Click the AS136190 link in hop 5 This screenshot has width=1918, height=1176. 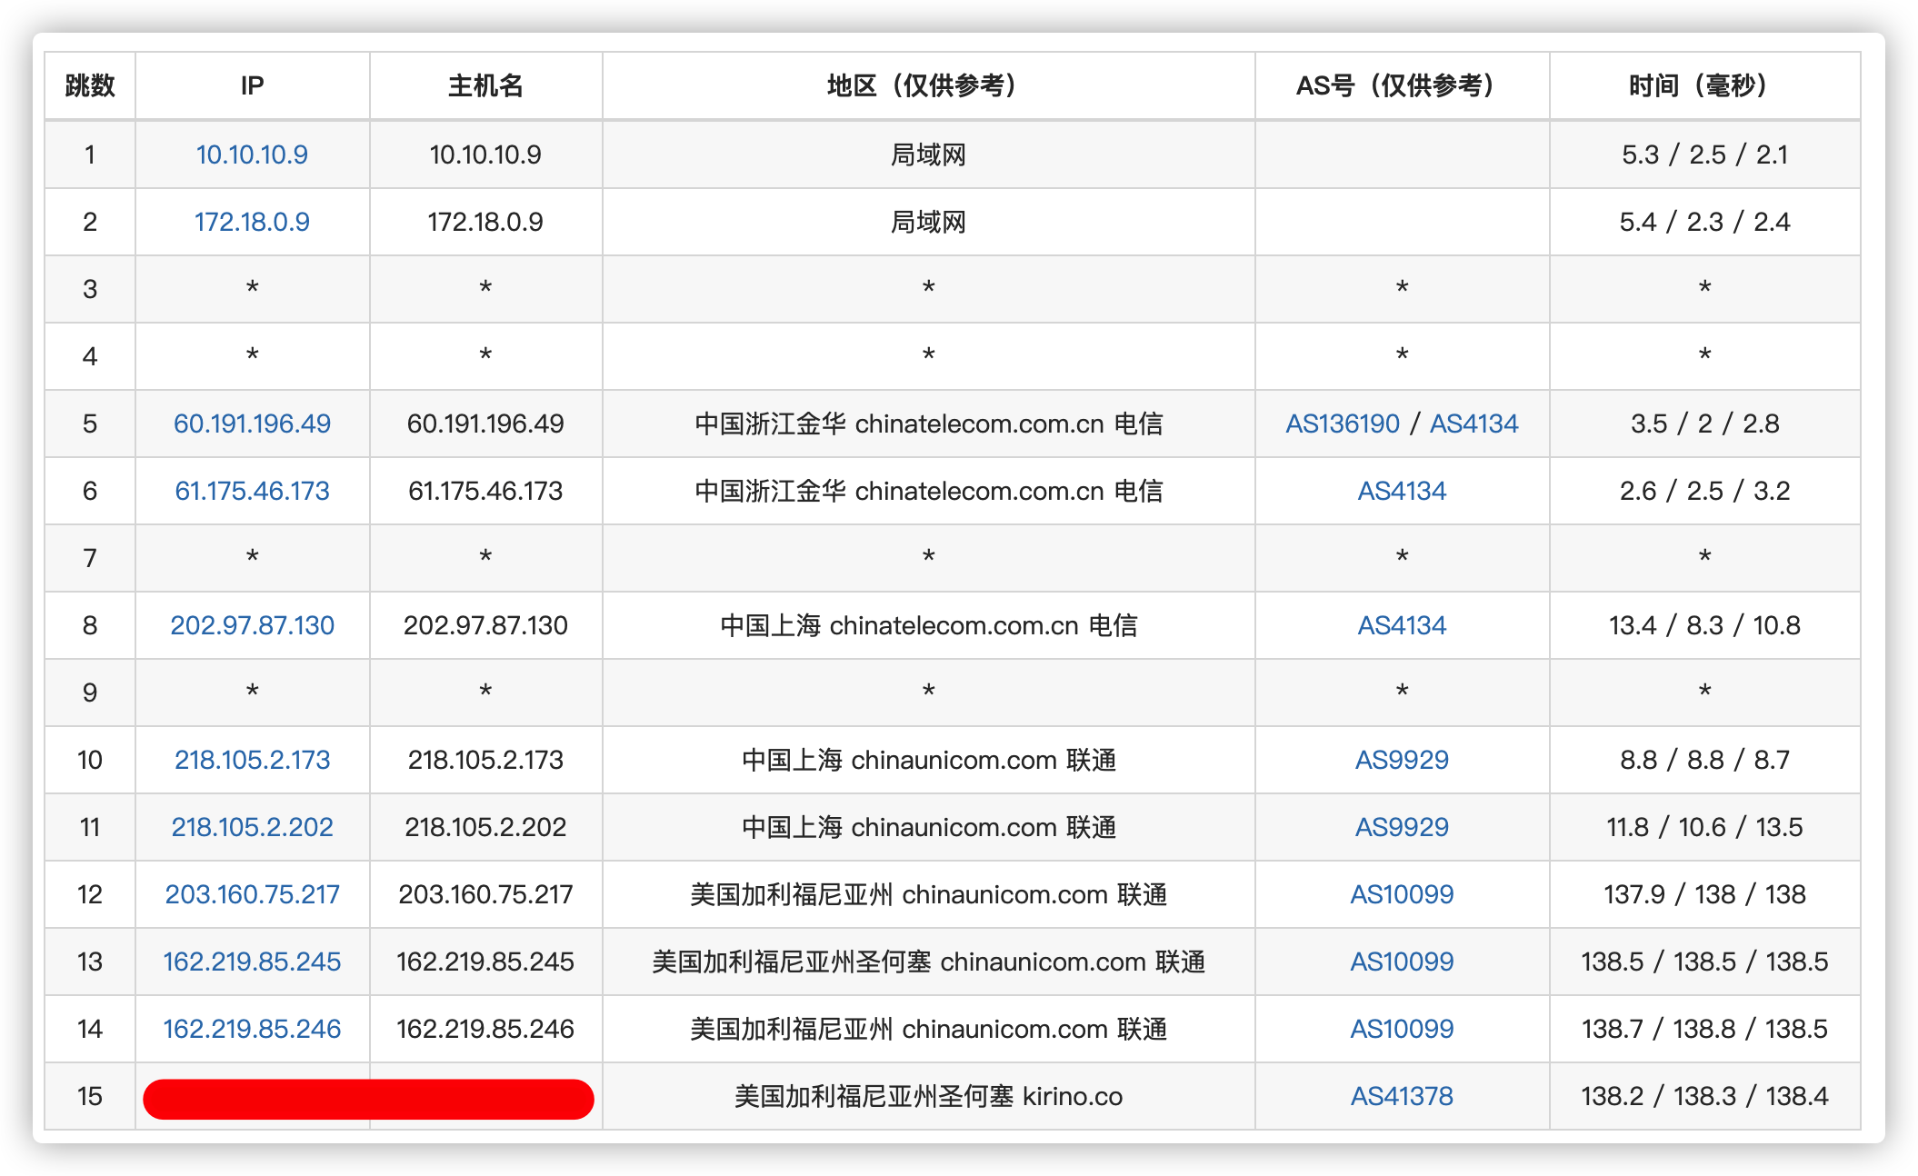[1342, 424]
